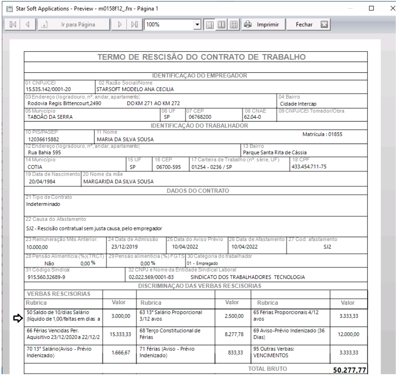
Task: Select single page view icon
Action: 209,25
